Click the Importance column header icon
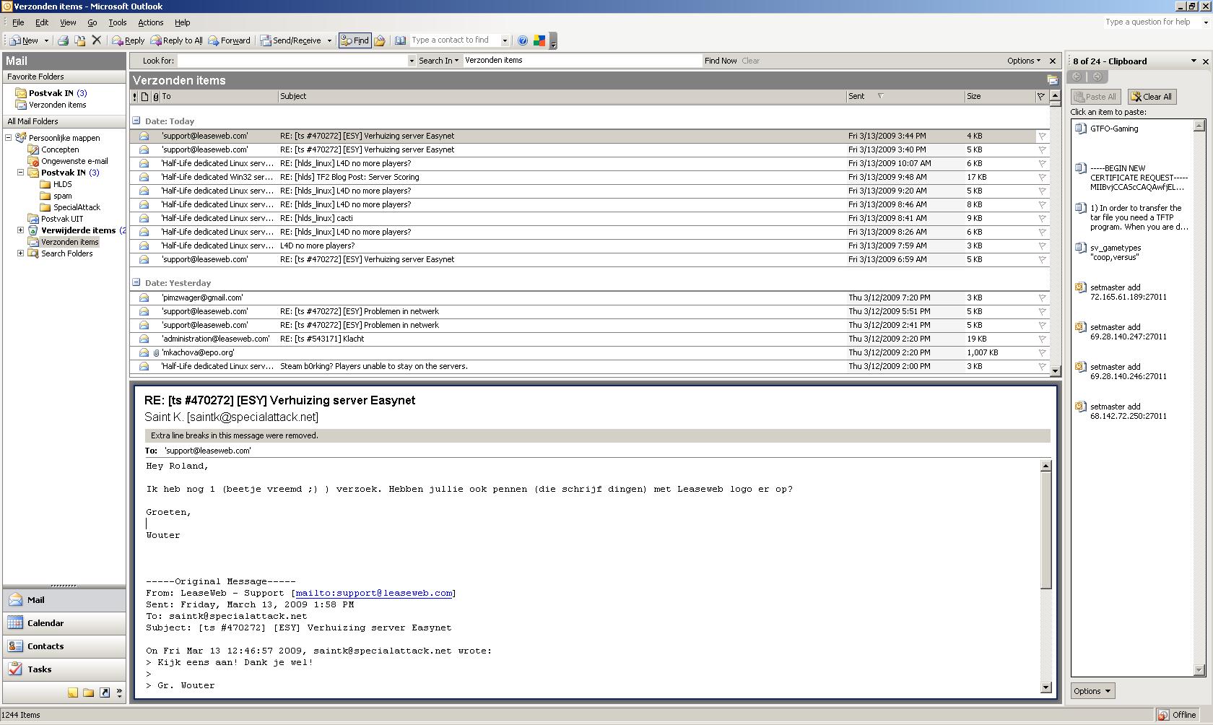 point(135,97)
